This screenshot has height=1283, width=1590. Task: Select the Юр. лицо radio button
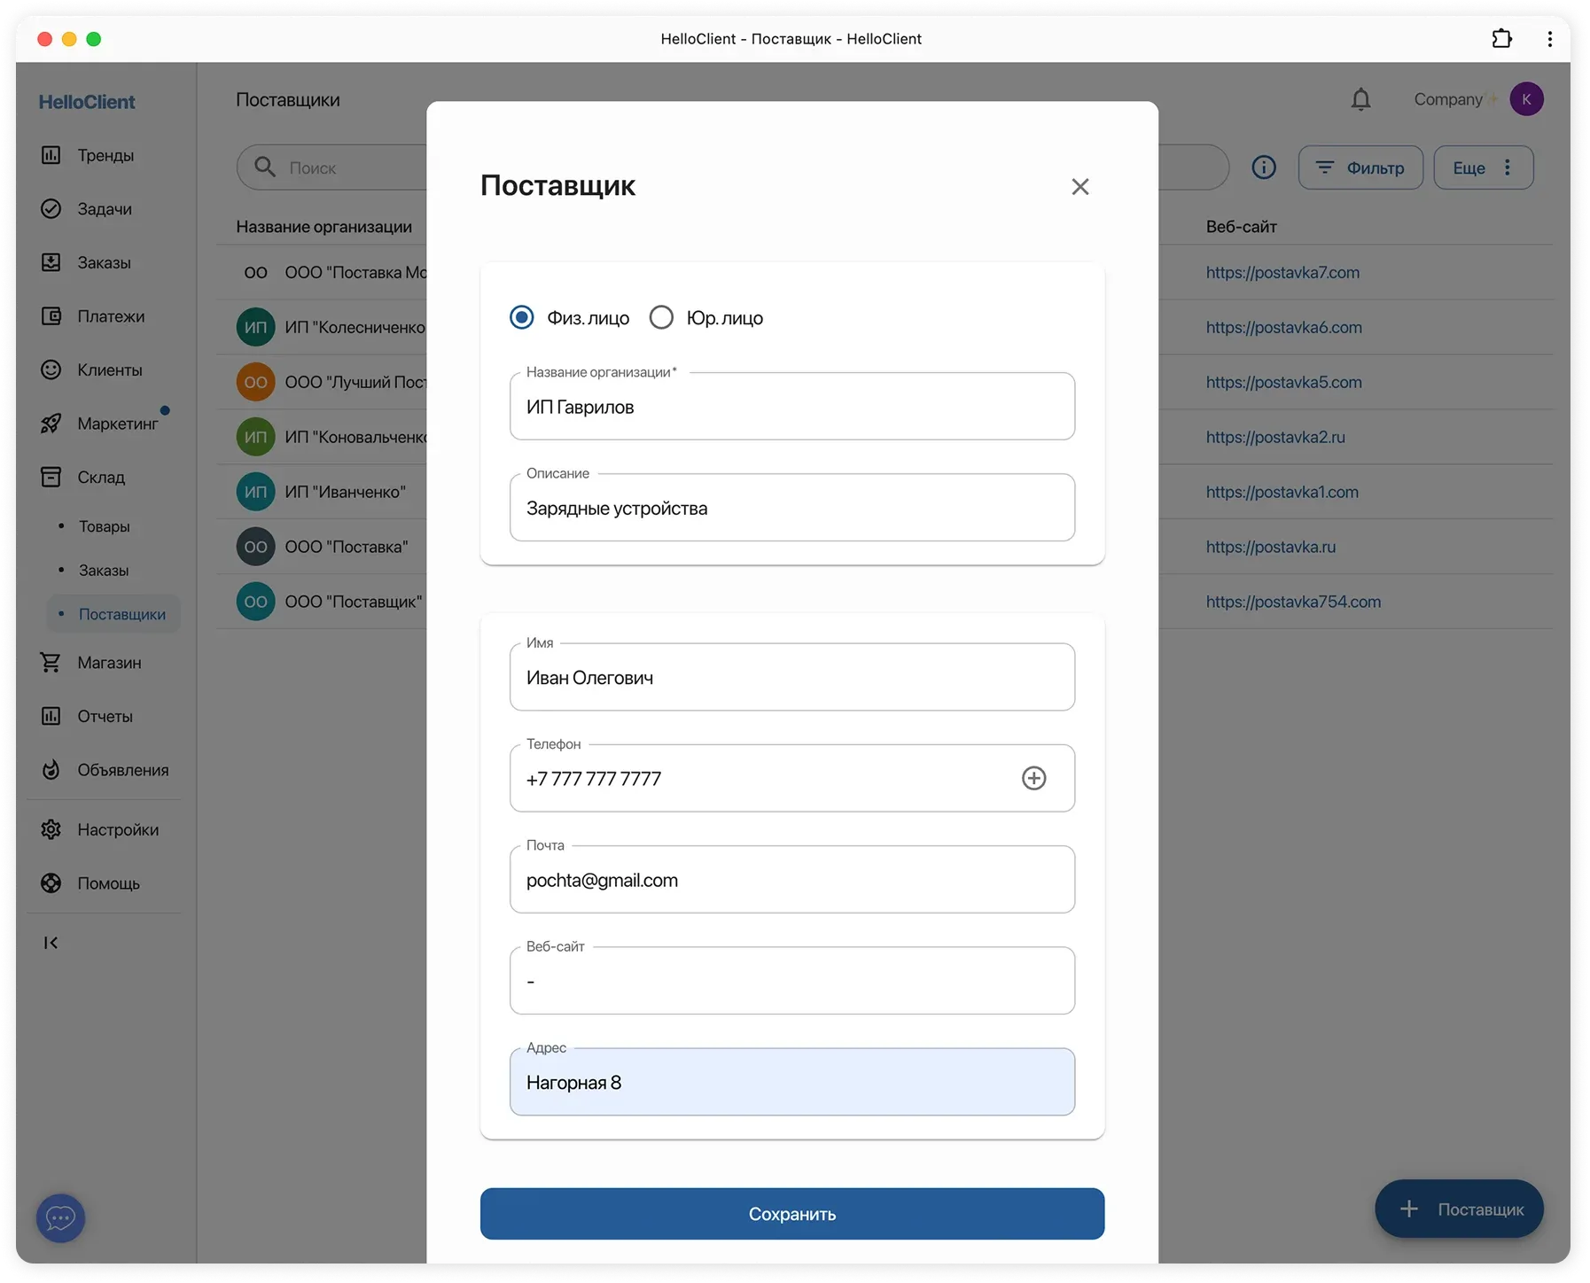(661, 317)
